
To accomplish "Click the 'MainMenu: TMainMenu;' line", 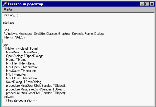I will coord(23,52).
